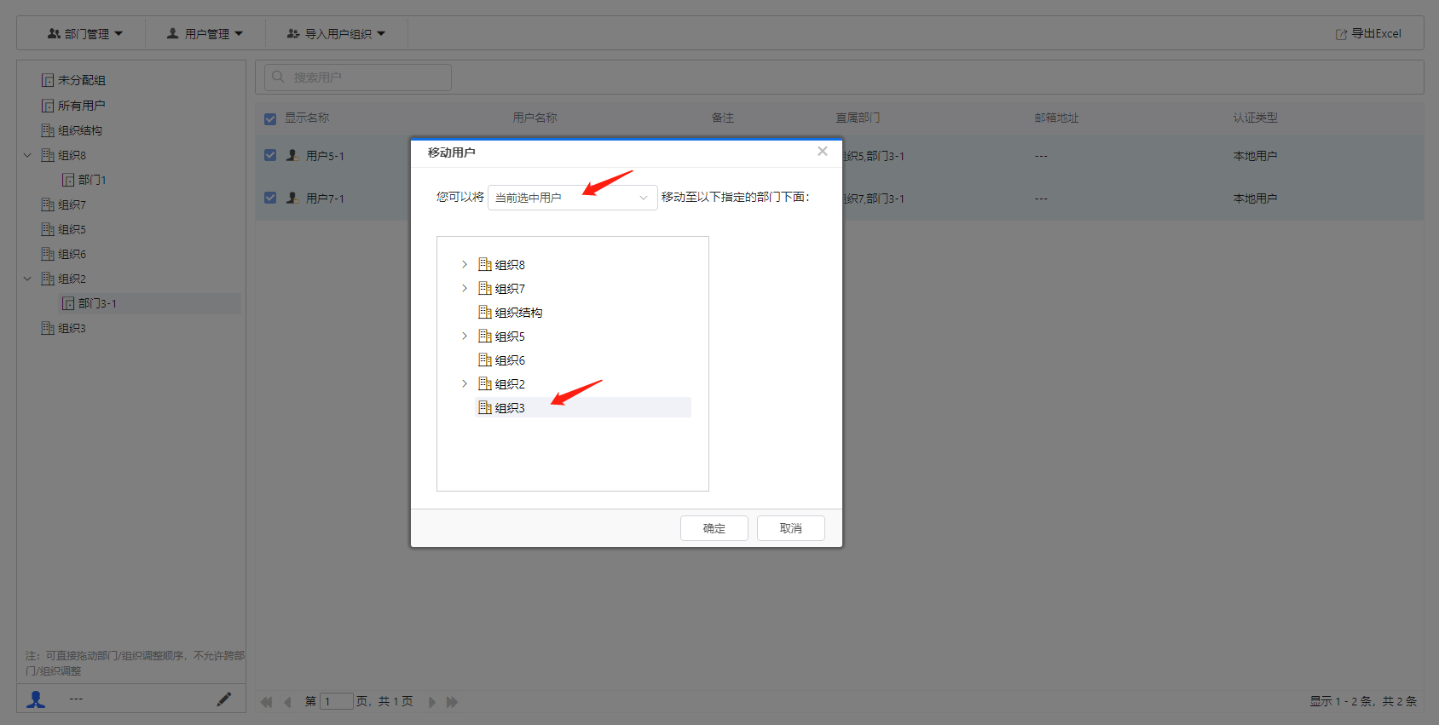1439x725 pixels.
Task: Sort by 用户名称 column header
Action: [535, 118]
